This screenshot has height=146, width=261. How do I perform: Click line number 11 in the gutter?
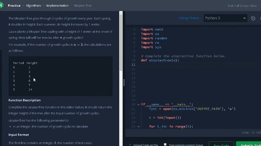click(x=133, y=65)
